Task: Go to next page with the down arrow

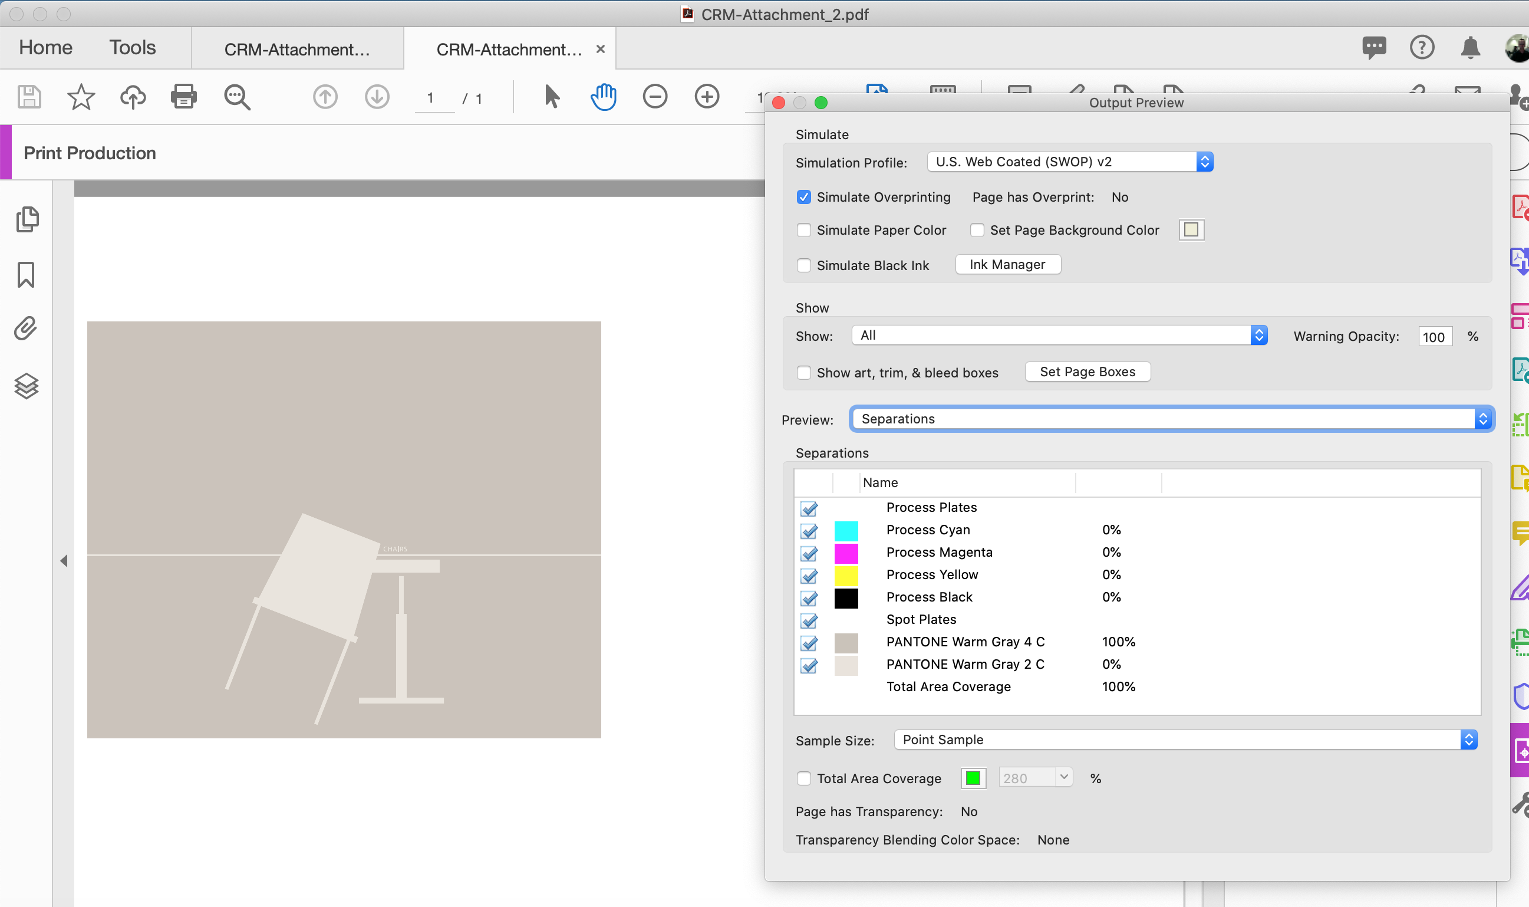Action: click(x=377, y=97)
